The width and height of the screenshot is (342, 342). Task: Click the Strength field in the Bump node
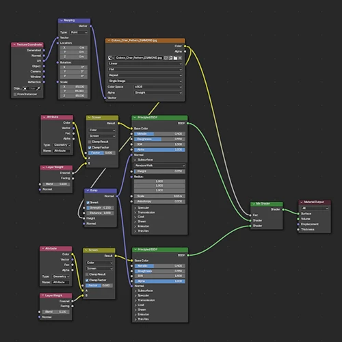coord(99,208)
